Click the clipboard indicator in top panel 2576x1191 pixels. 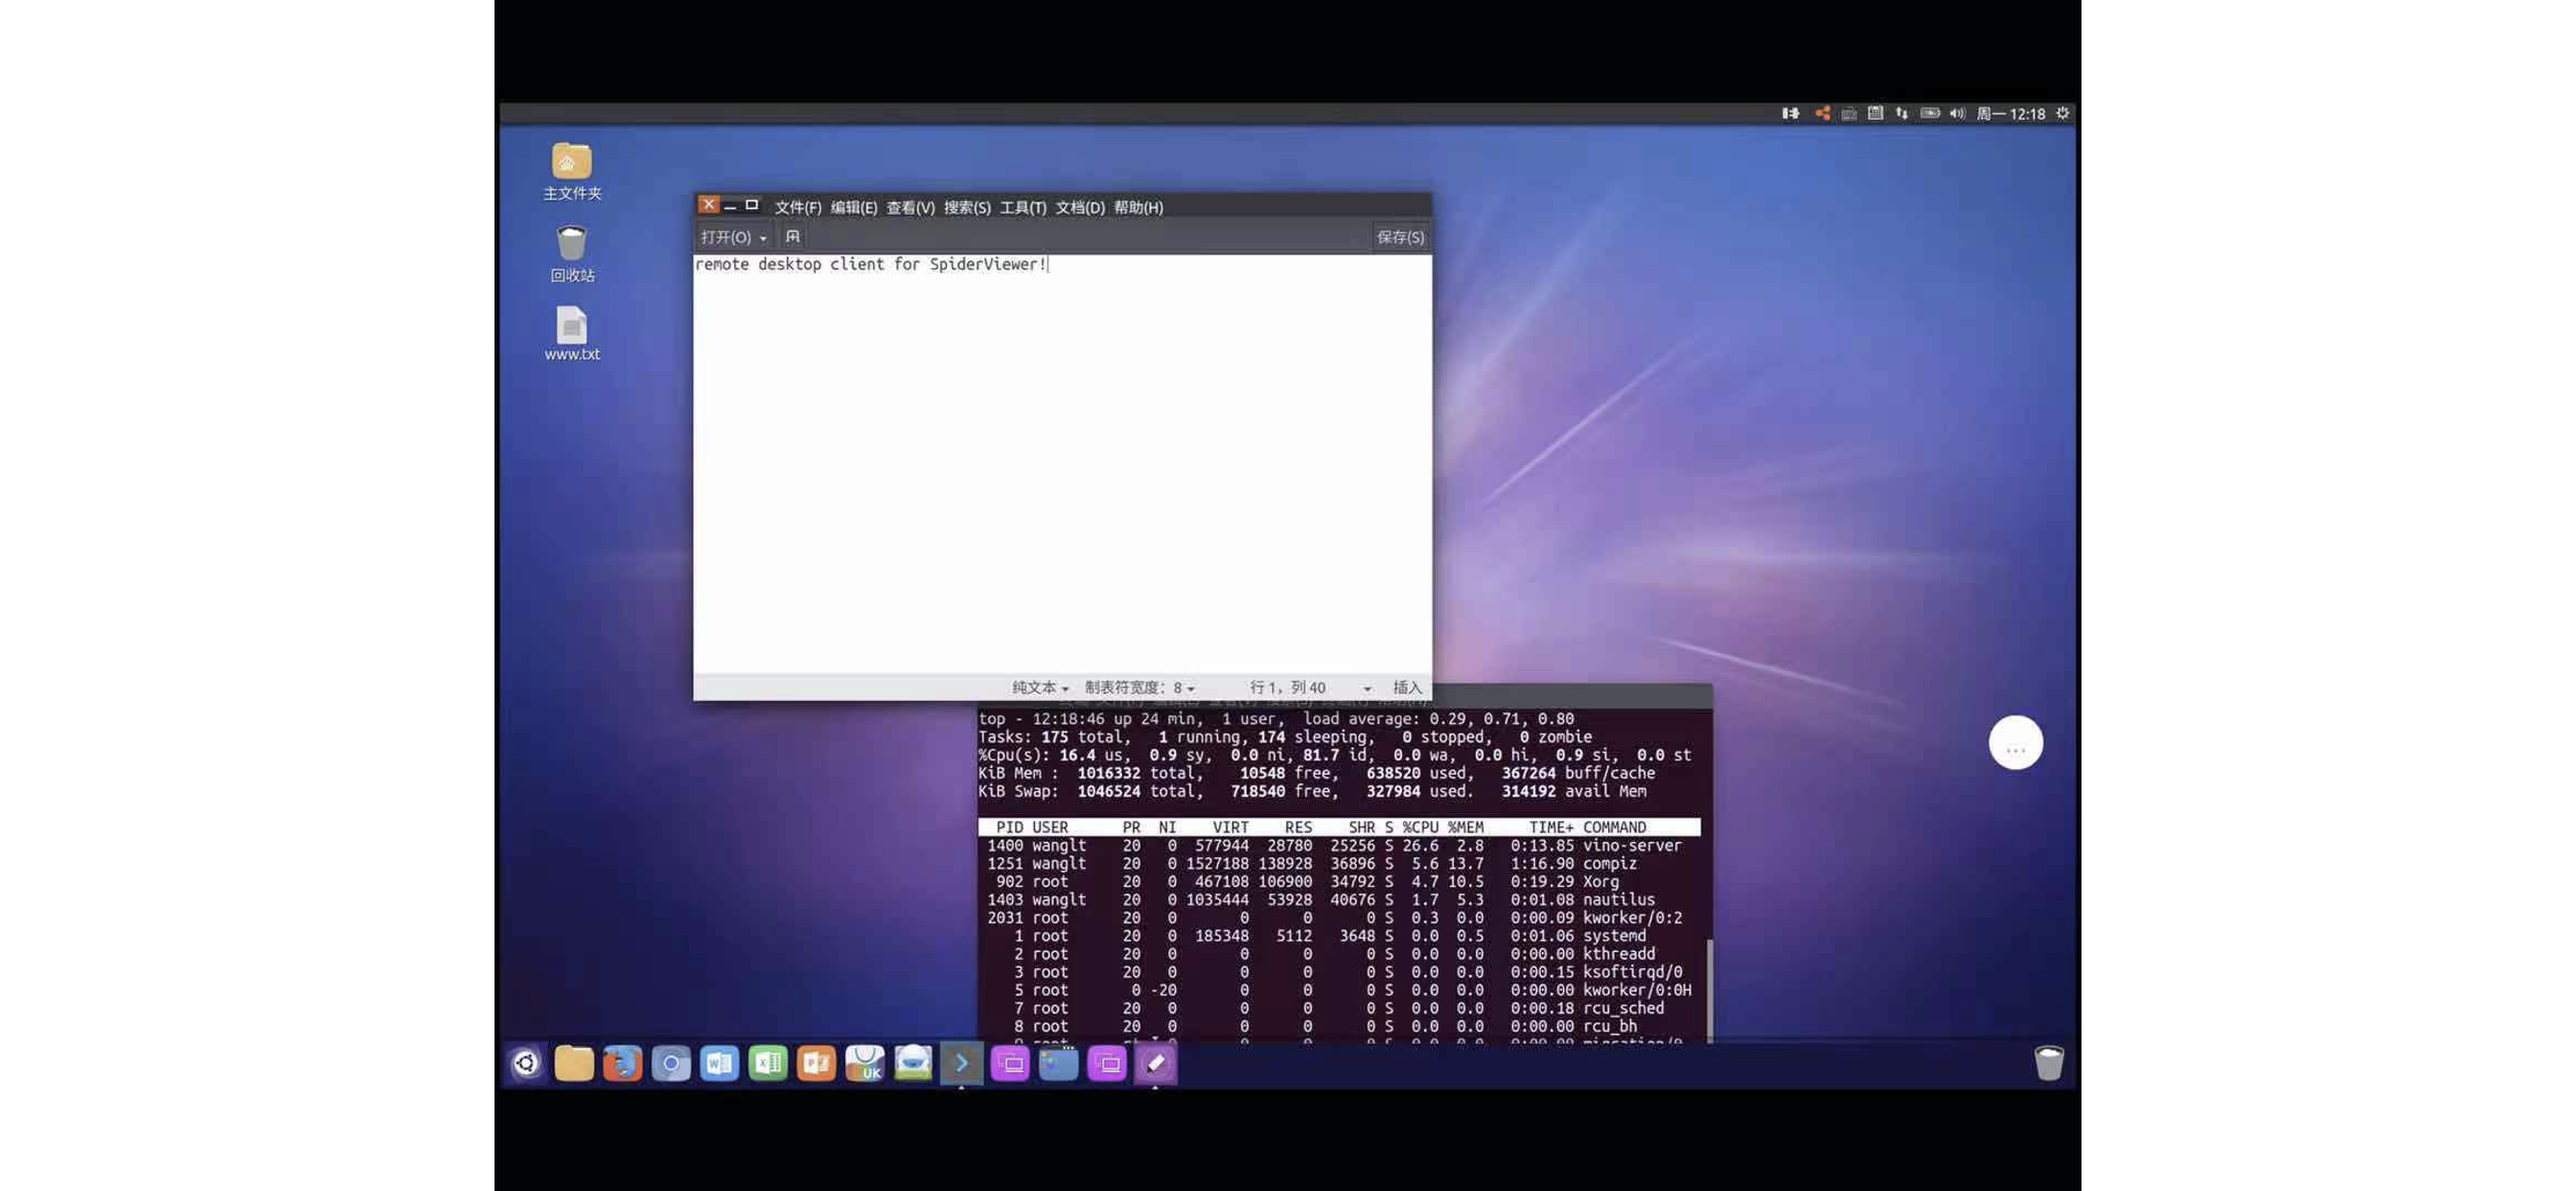(1876, 114)
